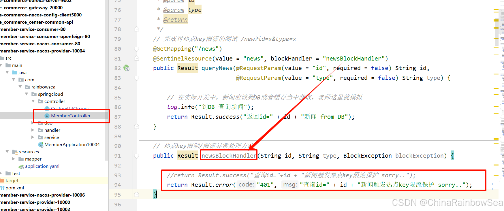Viewport: 504px width, 211px height.
Task: Collapse the rainbowsea package node
Action: pos(20,87)
